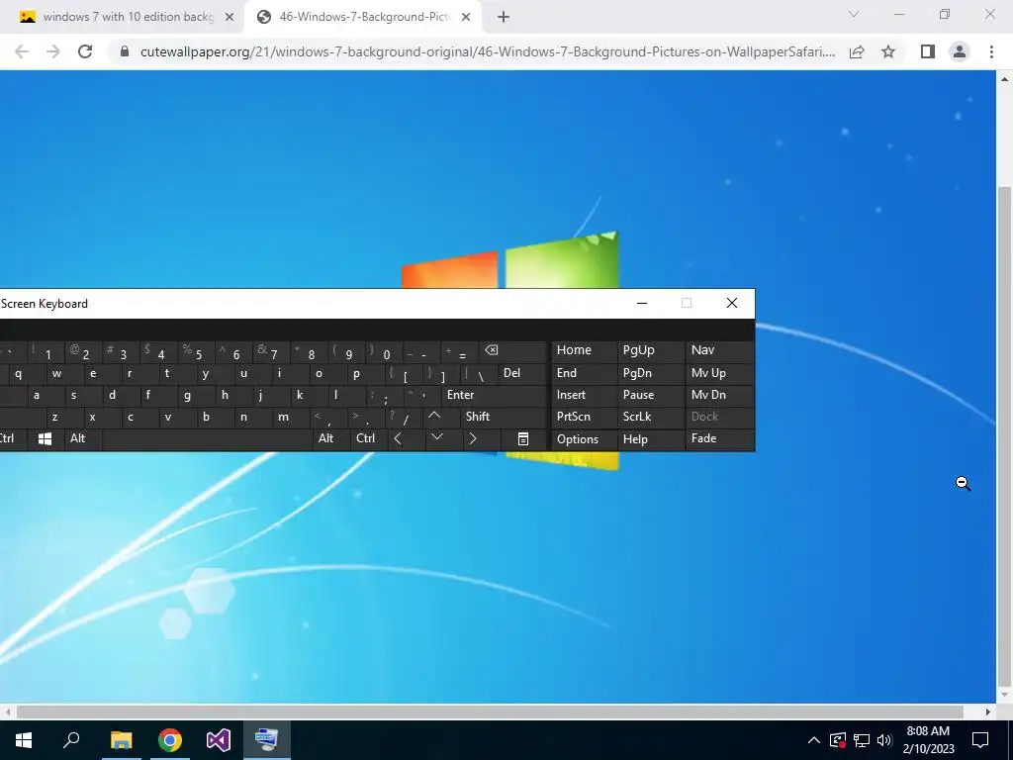
Task: Open keyboard Help
Action: [651, 438]
